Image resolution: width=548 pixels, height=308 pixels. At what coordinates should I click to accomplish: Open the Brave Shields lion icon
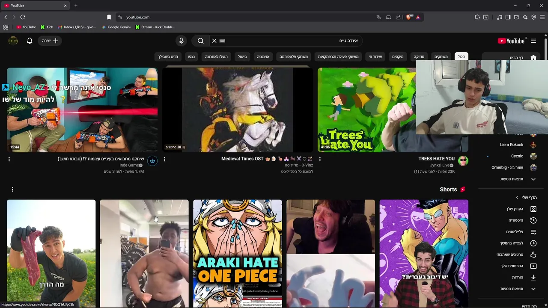point(408,17)
